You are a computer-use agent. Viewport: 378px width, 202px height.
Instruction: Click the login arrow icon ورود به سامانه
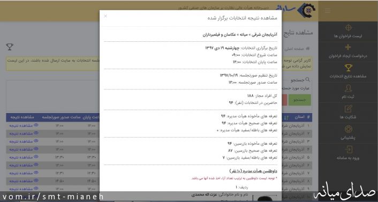[348, 149]
